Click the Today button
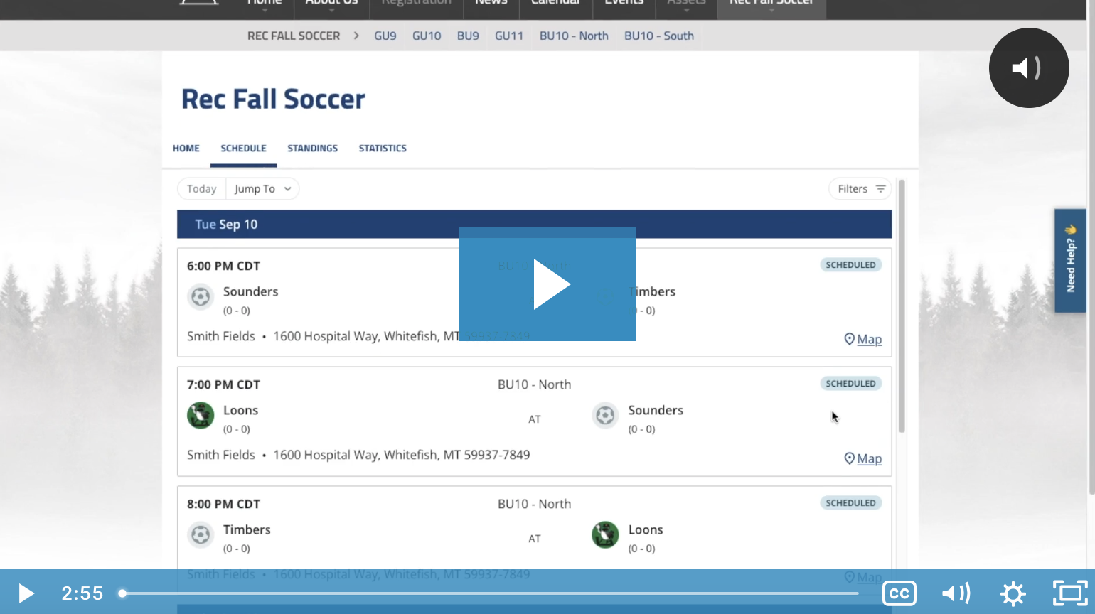Screen dimensions: 1095x614 (x=201, y=189)
